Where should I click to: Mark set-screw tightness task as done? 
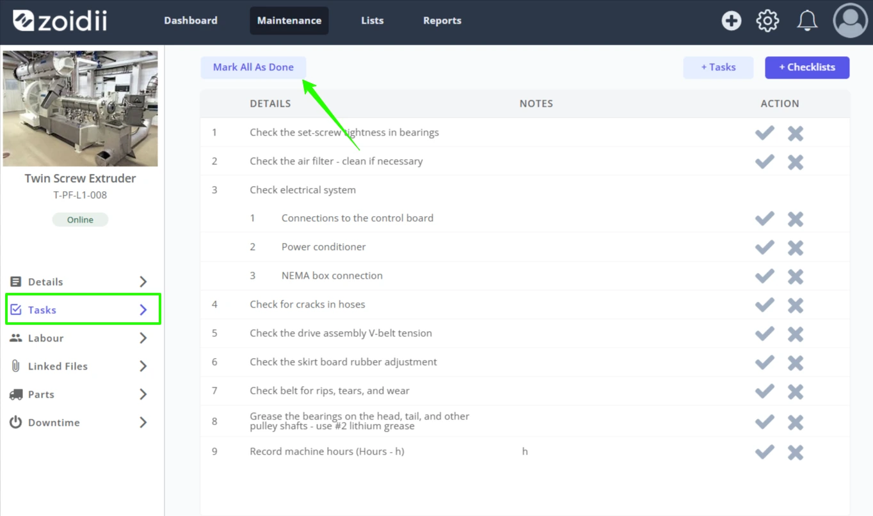pyautogui.click(x=764, y=132)
